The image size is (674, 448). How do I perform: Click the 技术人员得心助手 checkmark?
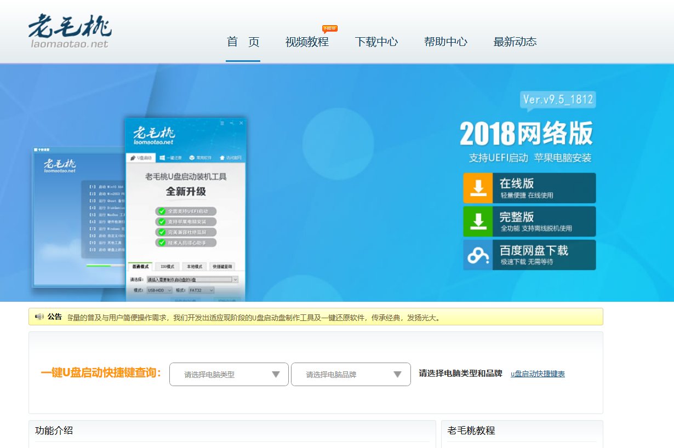tap(162, 242)
